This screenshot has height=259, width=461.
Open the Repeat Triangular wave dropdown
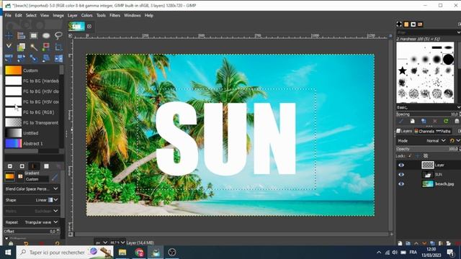[x=32, y=222]
